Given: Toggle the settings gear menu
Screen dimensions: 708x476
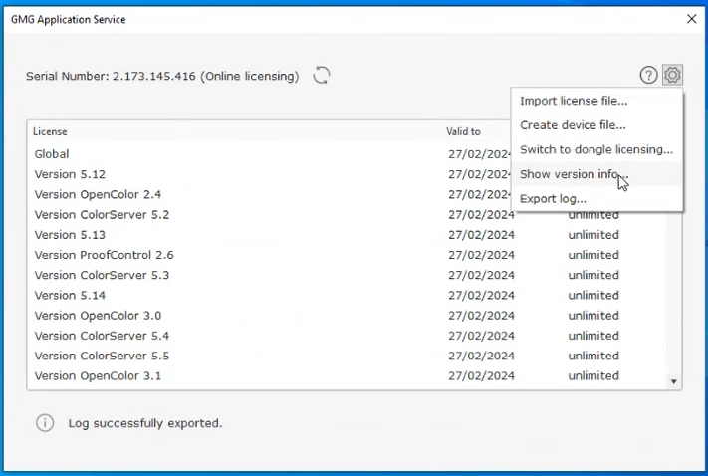Looking at the screenshot, I should 672,75.
